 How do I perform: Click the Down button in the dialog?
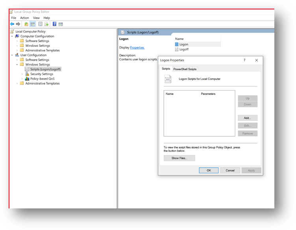tap(248, 104)
